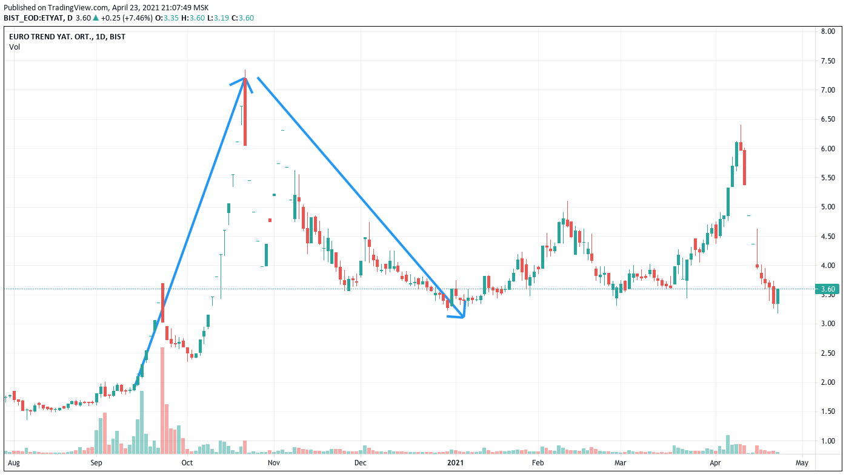Click the Aug label on time axis
Image resolution: width=846 pixels, height=475 pixels.
(x=14, y=463)
